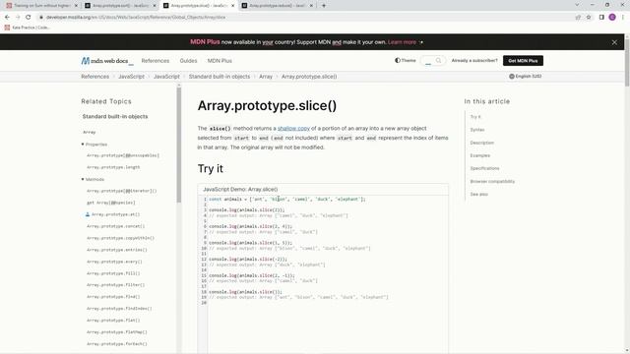Screen dimensions: 630x354
Task: Click the mdn web docs logo
Action: tap(107, 61)
